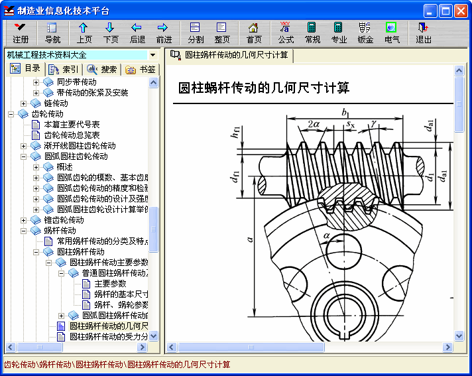The height and width of the screenshot is (376, 472).
Task: Select 蜗杆的基本尺寸 tree entry
Action: (121, 294)
